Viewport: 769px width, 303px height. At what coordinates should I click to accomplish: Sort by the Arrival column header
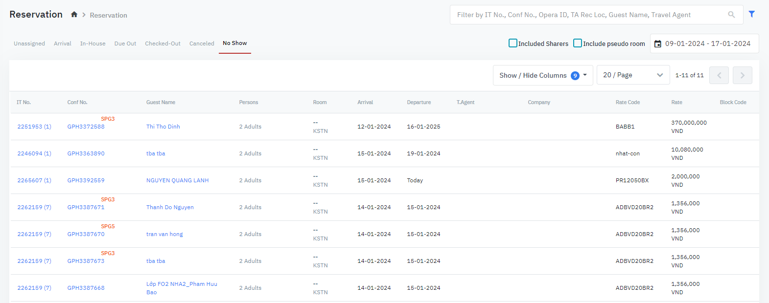click(x=365, y=102)
